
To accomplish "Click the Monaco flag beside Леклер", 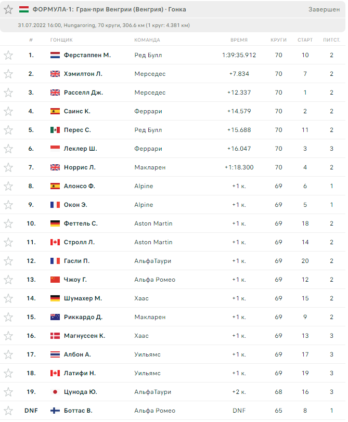I will click(x=55, y=149).
